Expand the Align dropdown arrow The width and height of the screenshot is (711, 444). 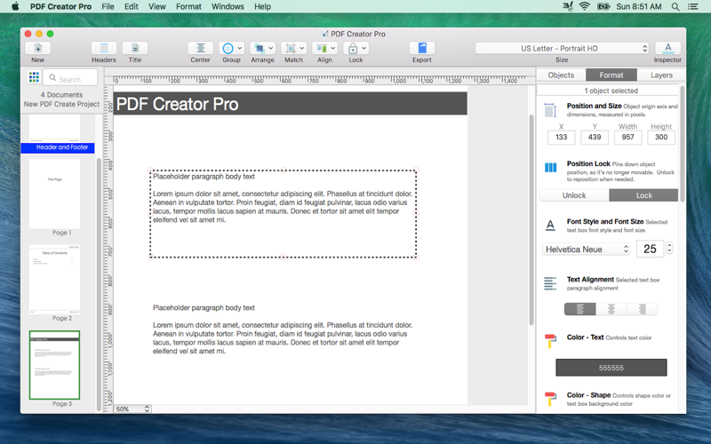coord(332,48)
